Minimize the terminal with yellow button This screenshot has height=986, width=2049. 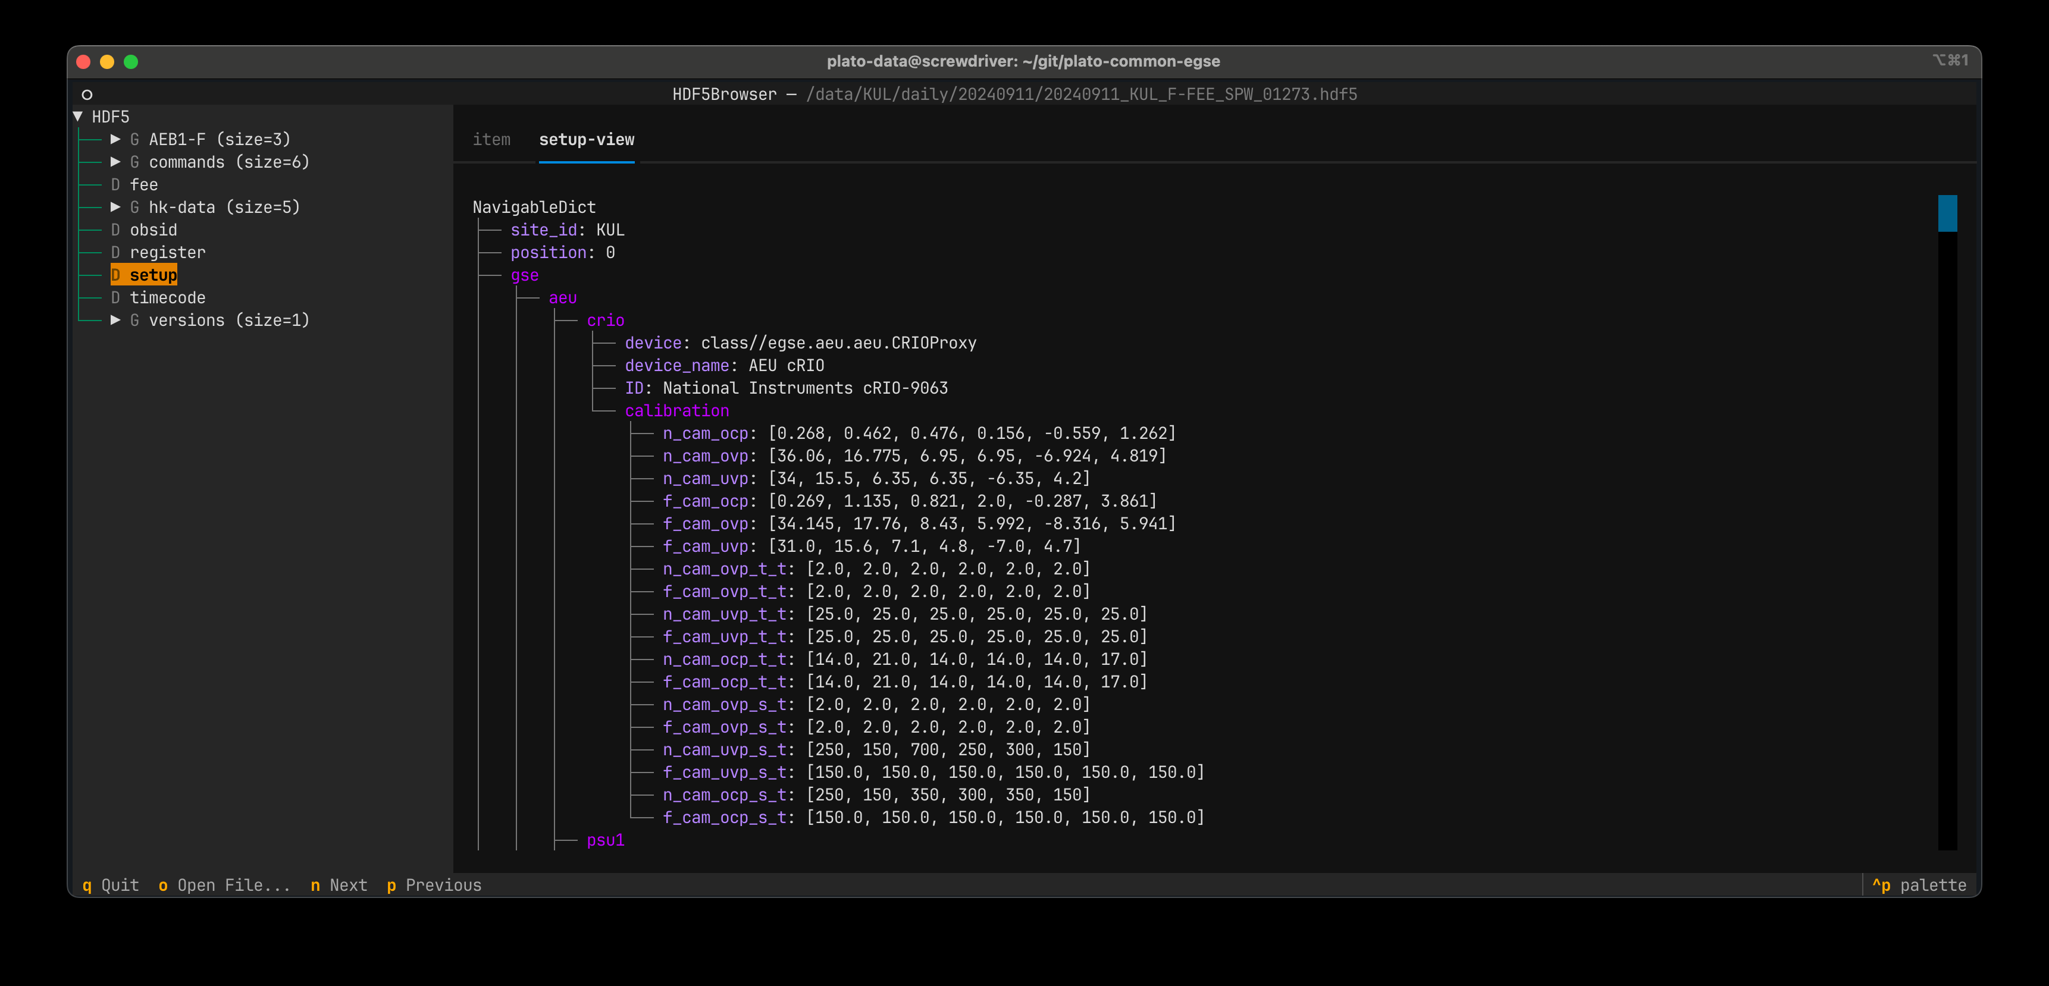click(x=107, y=62)
